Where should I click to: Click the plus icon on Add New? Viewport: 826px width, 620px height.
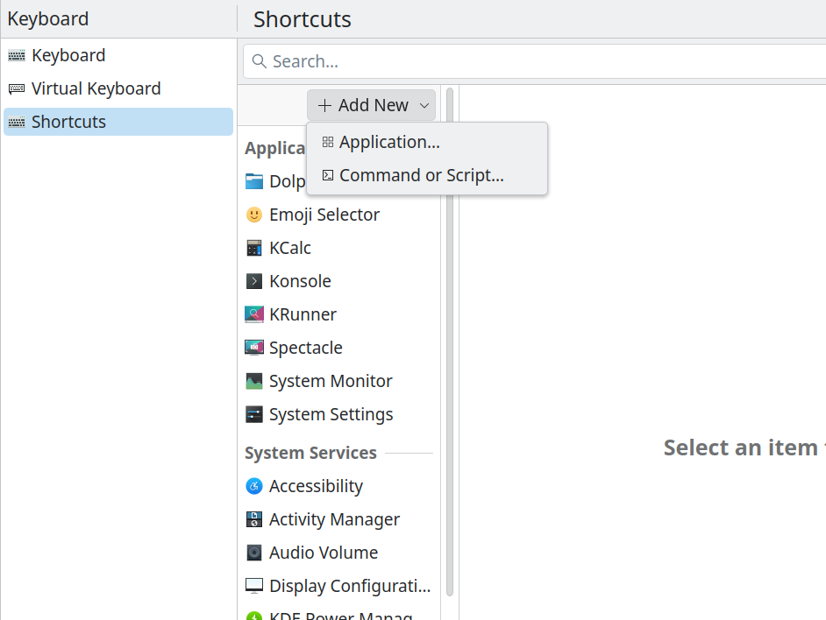(x=324, y=105)
